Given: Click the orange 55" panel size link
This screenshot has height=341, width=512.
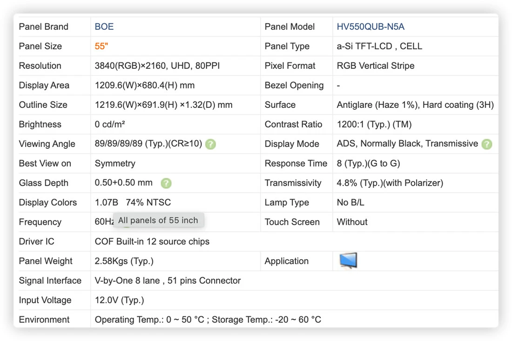Looking at the screenshot, I should pyautogui.click(x=101, y=46).
